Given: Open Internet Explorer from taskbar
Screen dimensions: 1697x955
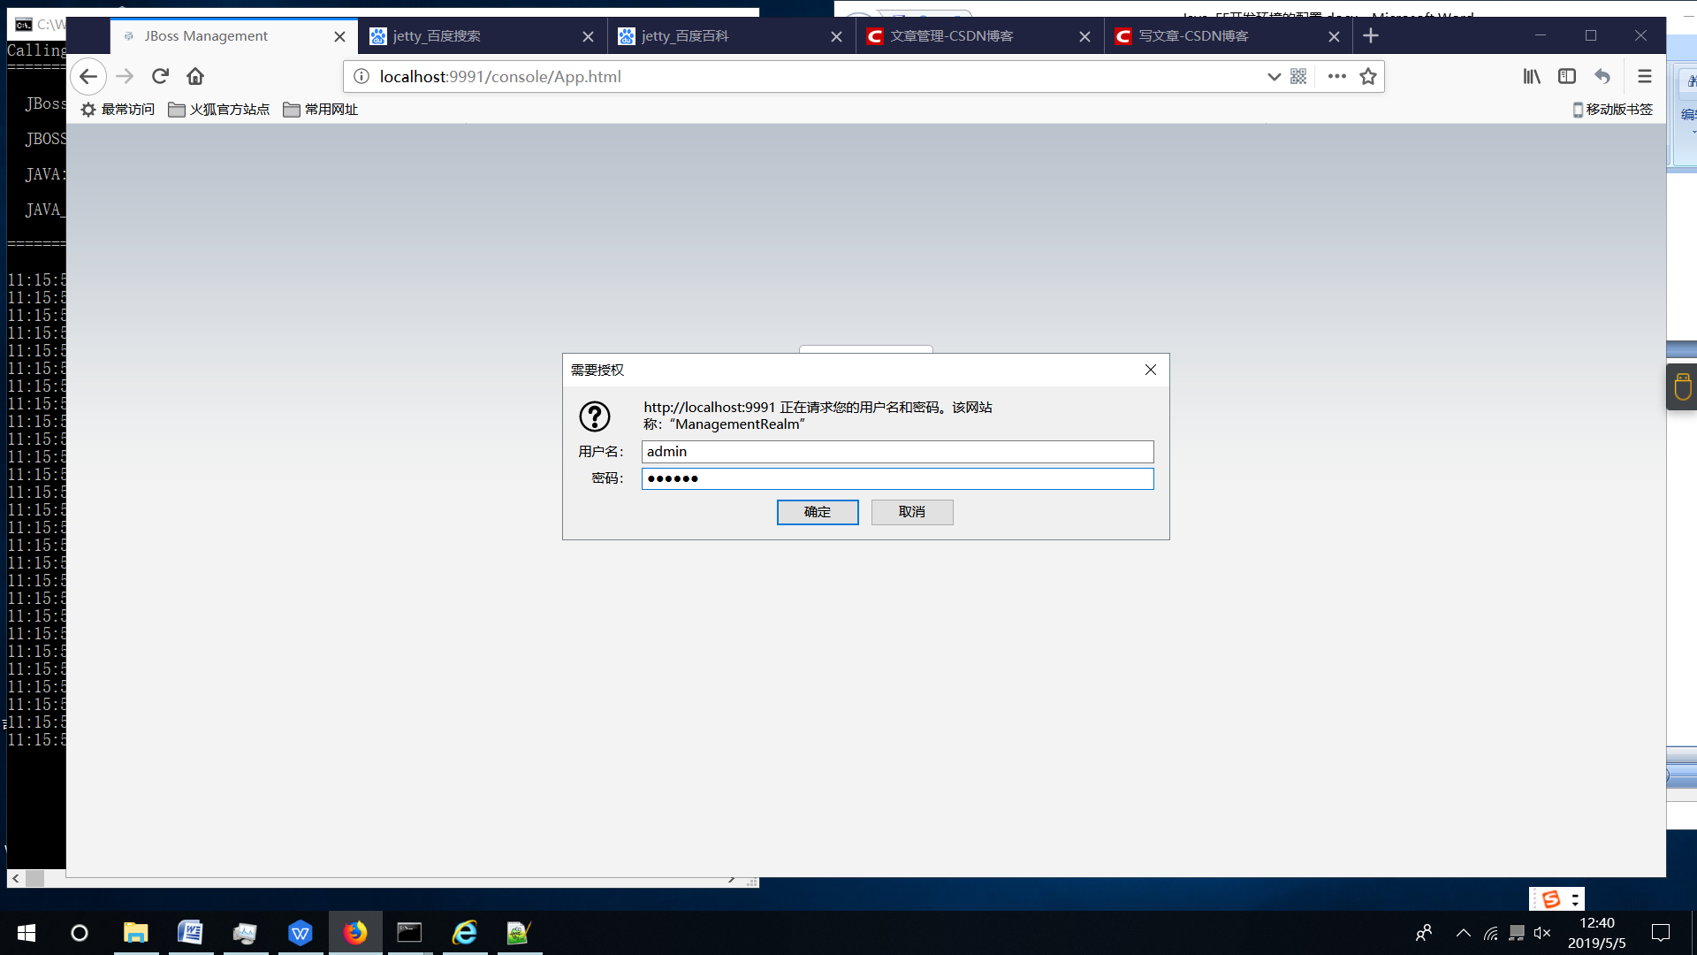Looking at the screenshot, I should click(x=465, y=933).
